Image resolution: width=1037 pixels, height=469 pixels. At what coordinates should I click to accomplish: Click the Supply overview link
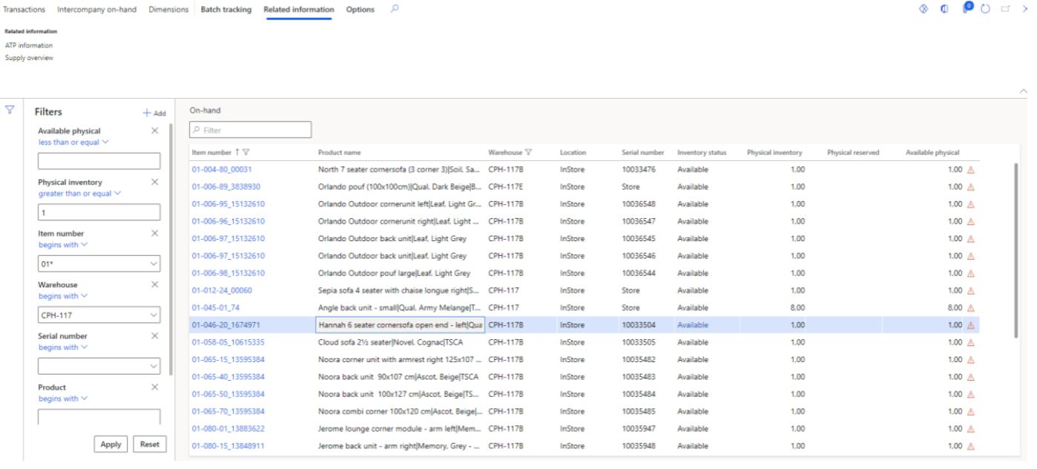(x=29, y=58)
